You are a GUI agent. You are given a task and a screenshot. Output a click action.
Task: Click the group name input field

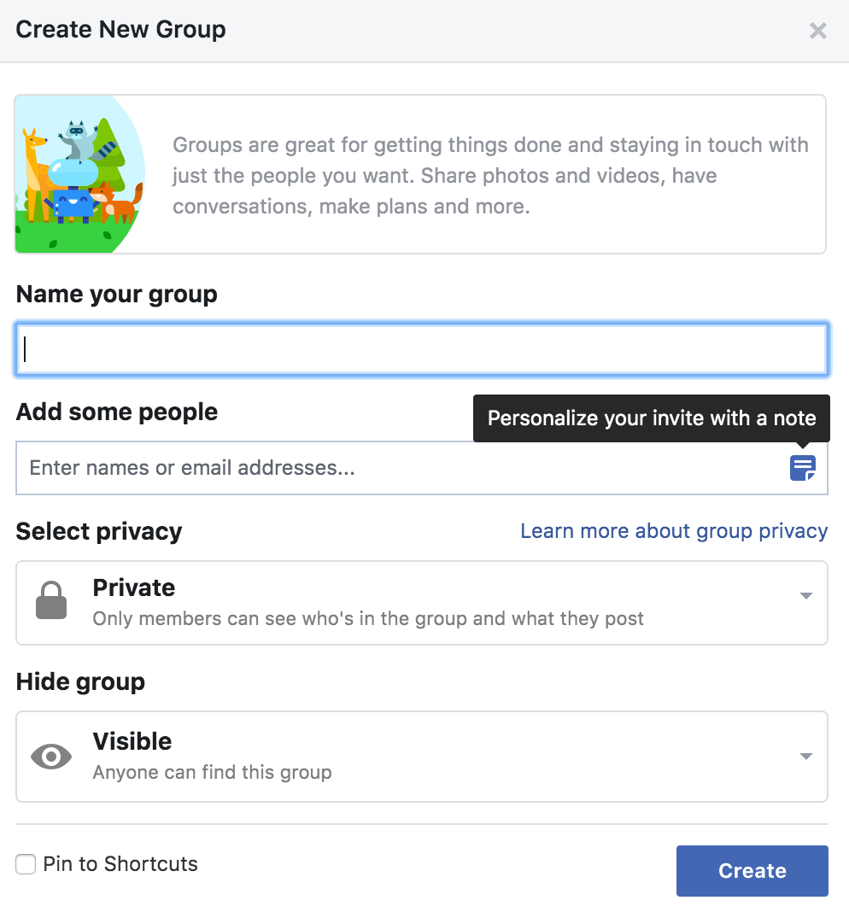click(422, 348)
